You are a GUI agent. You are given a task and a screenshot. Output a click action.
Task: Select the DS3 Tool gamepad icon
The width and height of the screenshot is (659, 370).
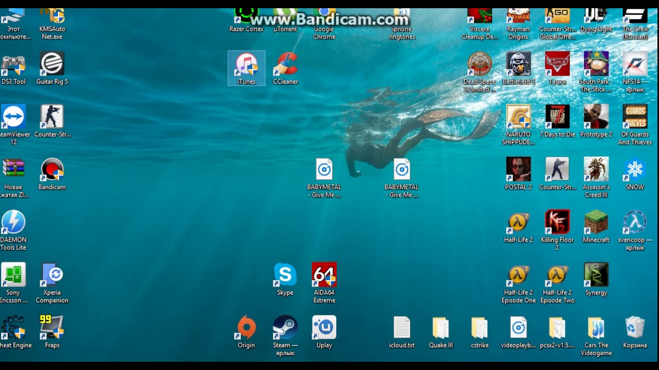pyautogui.click(x=13, y=64)
